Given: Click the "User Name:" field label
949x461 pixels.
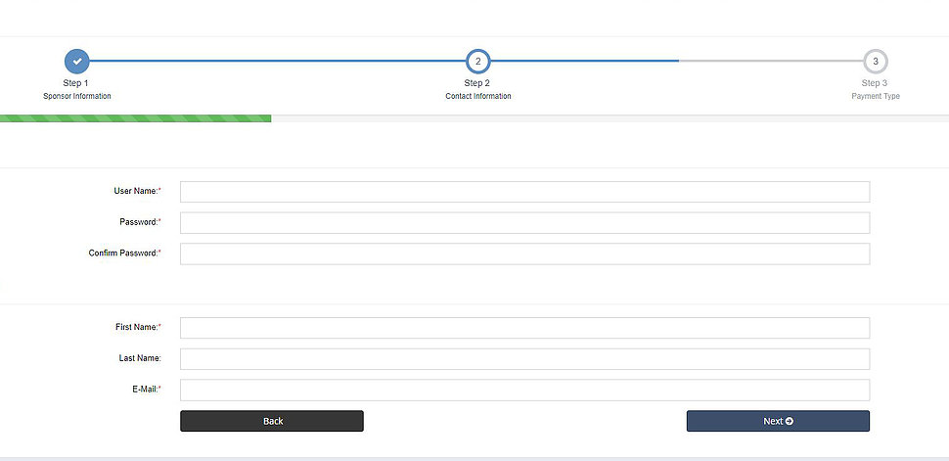Looking at the screenshot, I should coord(135,191).
